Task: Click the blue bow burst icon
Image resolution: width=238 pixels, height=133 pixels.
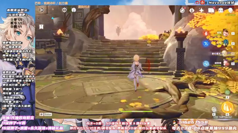Action: (206, 43)
